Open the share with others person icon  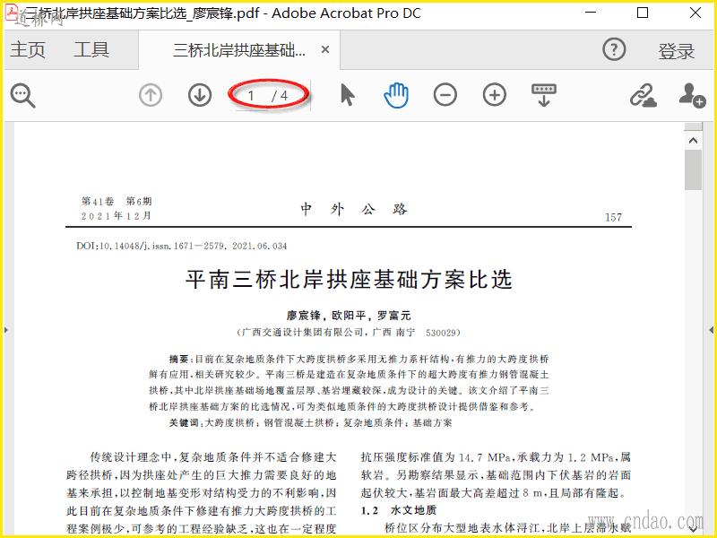(x=692, y=95)
